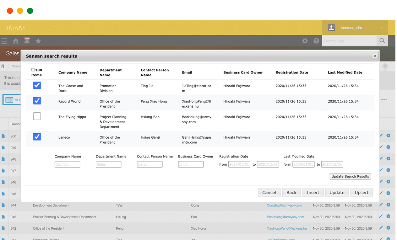Click edit pencil for record 944
The width and height of the screenshot is (397, 240).
pos(381,205)
